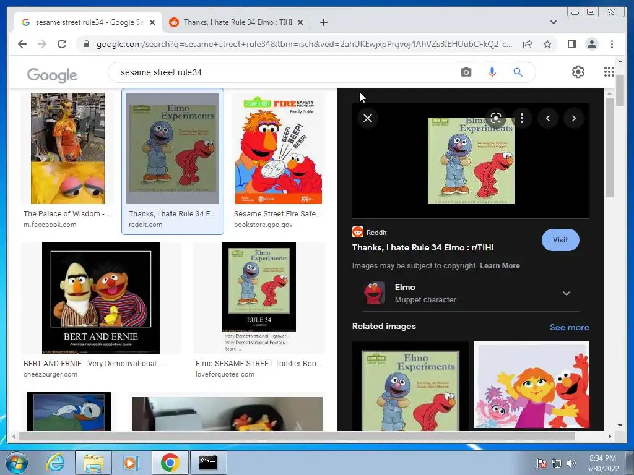Open the Chrome profile avatar

click(591, 44)
